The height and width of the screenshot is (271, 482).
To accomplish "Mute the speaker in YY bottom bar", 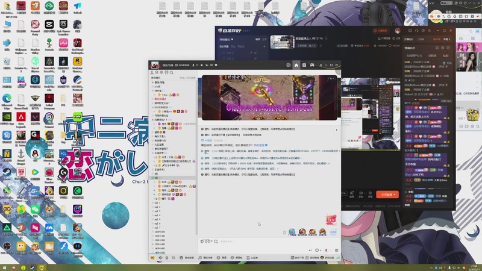I will coord(160,258).
